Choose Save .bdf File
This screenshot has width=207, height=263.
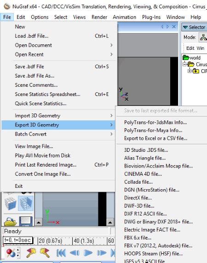pyautogui.click(x=58, y=66)
